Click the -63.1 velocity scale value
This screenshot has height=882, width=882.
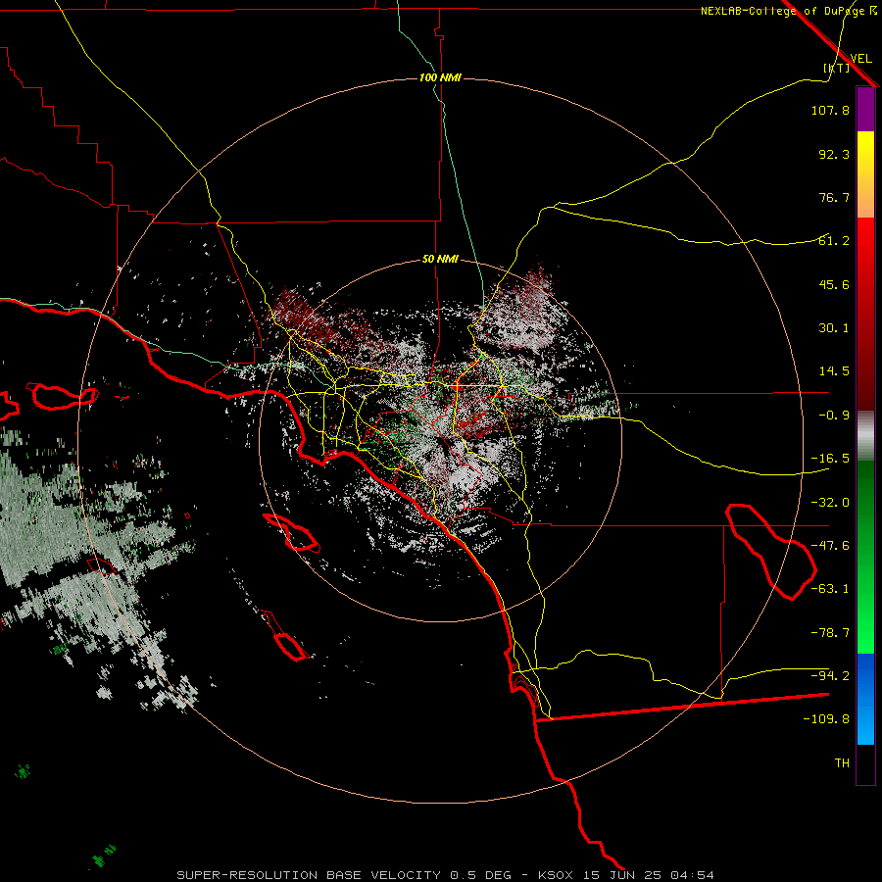pos(830,589)
